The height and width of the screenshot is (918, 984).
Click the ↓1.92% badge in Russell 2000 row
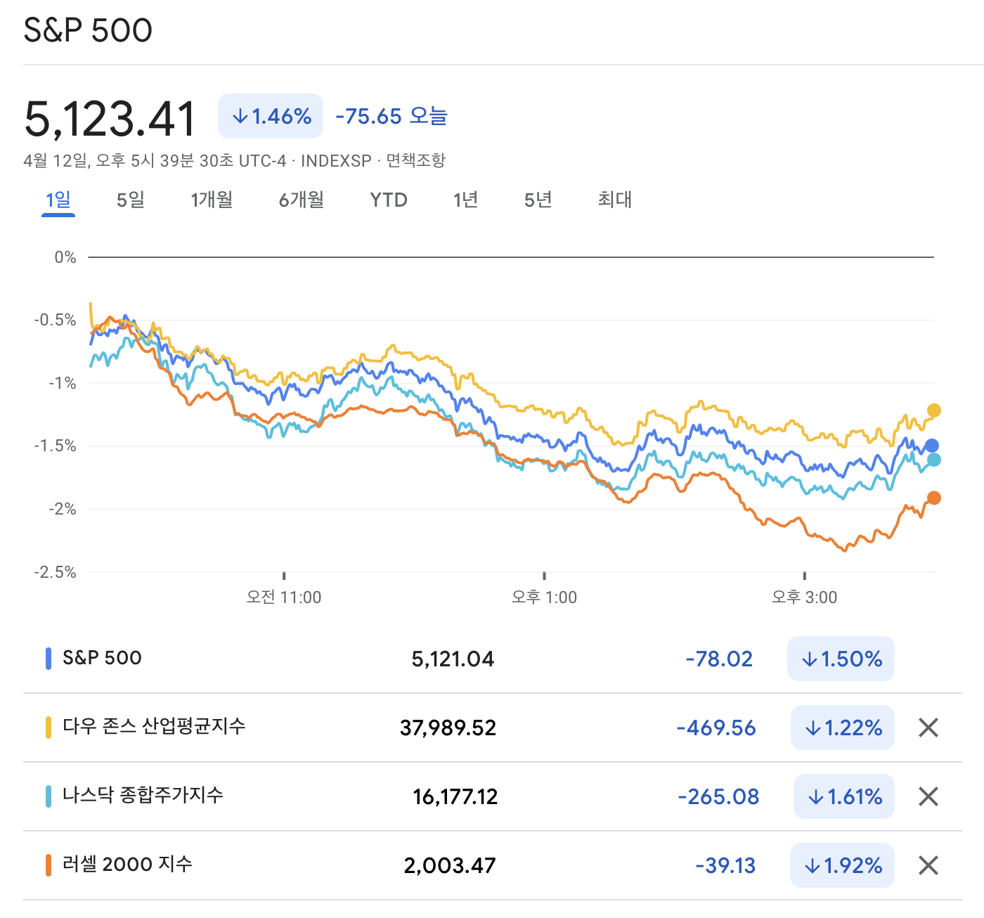(843, 865)
